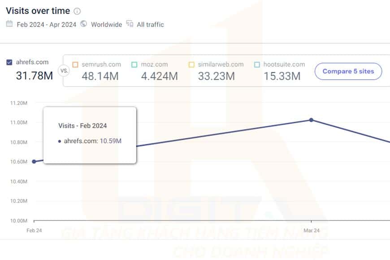Click the Mar 24 peak data point
Image resolution: width=390 pixels, height=260 pixels.
pyautogui.click(x=311, y=120)
